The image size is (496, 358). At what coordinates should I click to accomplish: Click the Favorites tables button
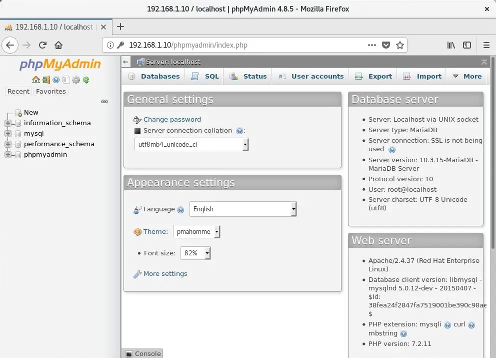(51, 91)
